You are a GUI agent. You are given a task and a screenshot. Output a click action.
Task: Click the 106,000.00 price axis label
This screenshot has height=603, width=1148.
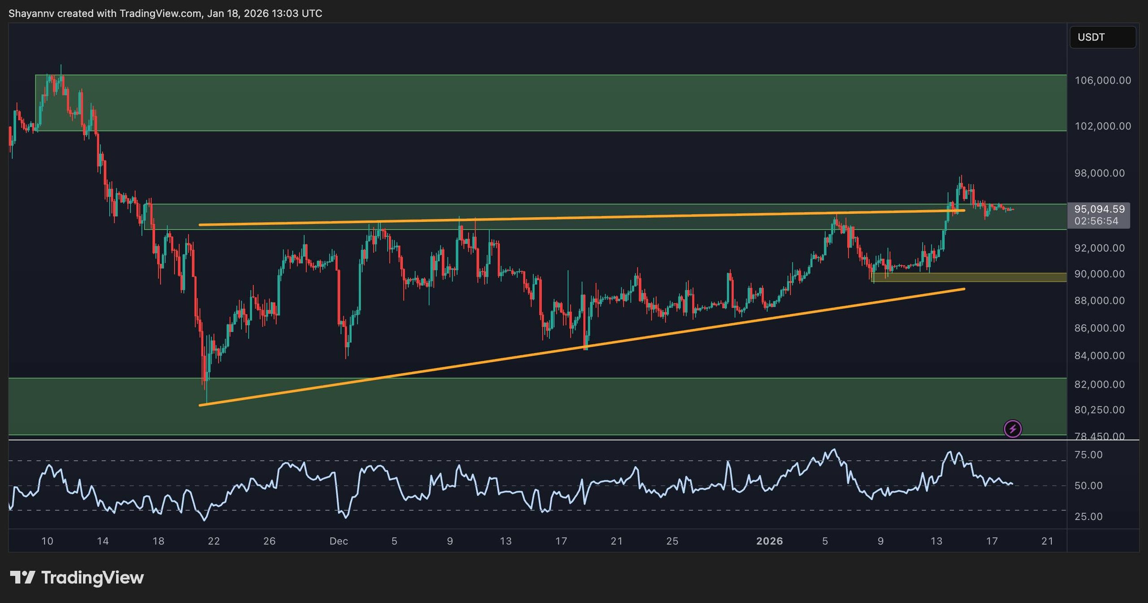1102,81
